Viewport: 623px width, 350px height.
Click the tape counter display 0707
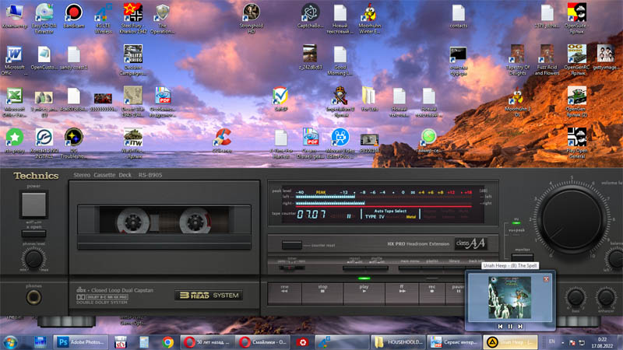(311, 215)
